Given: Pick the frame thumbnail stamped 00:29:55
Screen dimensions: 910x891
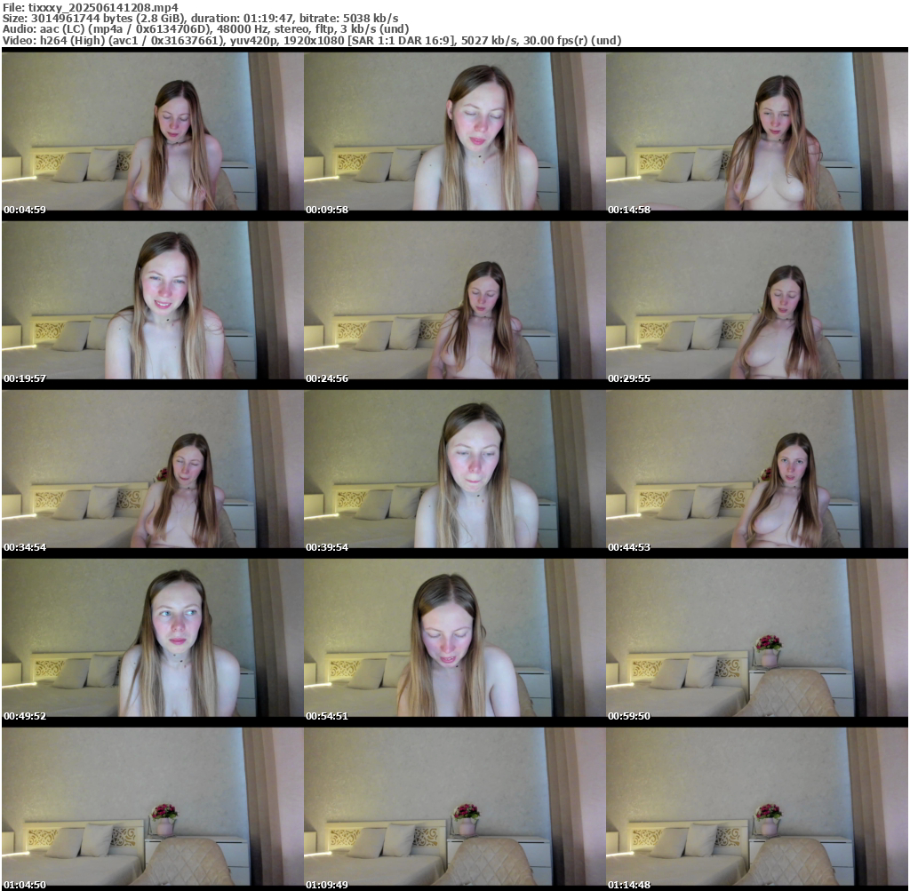Looking at the screenshot, I should (757, 300).
